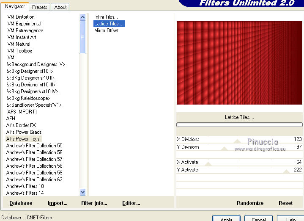Select [AFS IMPORT] category

coord(21,112)
